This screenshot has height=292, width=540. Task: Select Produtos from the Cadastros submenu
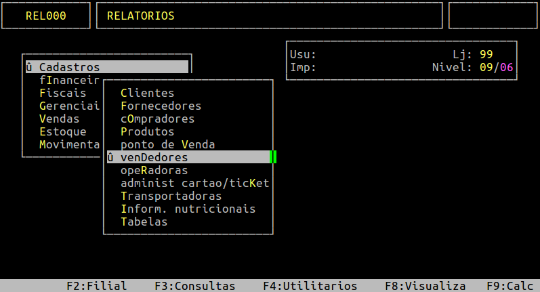coord(148,131)
